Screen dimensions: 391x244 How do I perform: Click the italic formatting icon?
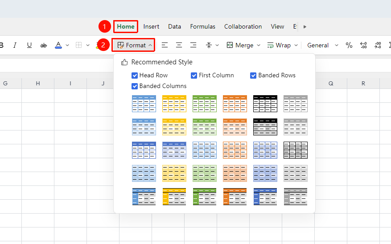(15, 45)
